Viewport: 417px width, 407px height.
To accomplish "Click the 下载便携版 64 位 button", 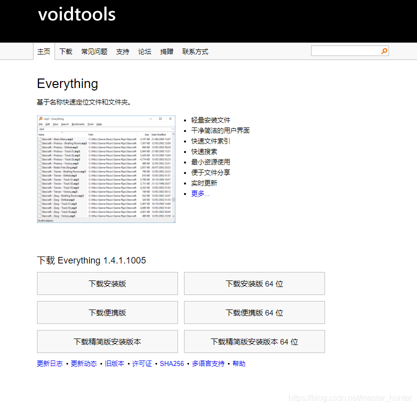I will pyautogui.click(x=254, y=312).
